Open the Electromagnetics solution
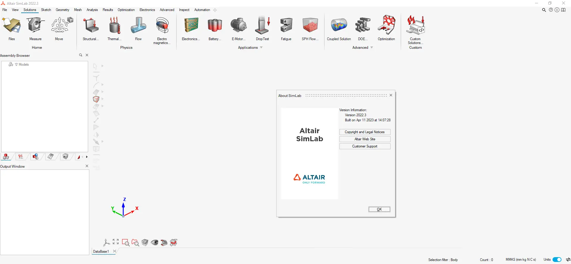Viewport: 571px width, 264px height. click(x=162, y=30)
